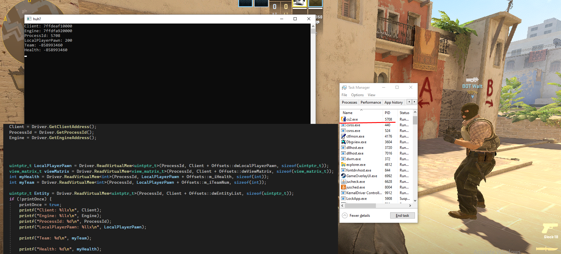Click the Dbgview.exe process icon
The height and width of the screenshot is (254, 561).
pyautogui.click(x=343, y=142)
